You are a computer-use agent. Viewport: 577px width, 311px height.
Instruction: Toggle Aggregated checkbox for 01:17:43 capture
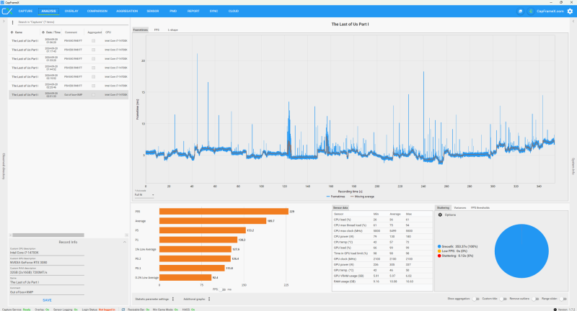(x=94, y=50)
